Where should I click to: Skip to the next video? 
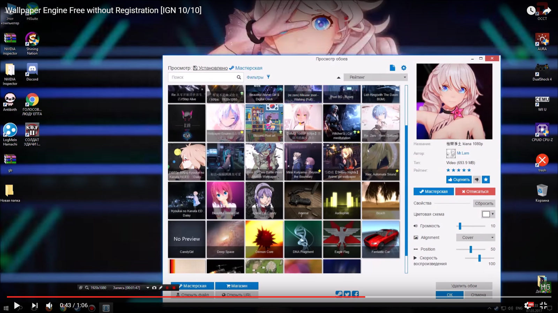34,306
